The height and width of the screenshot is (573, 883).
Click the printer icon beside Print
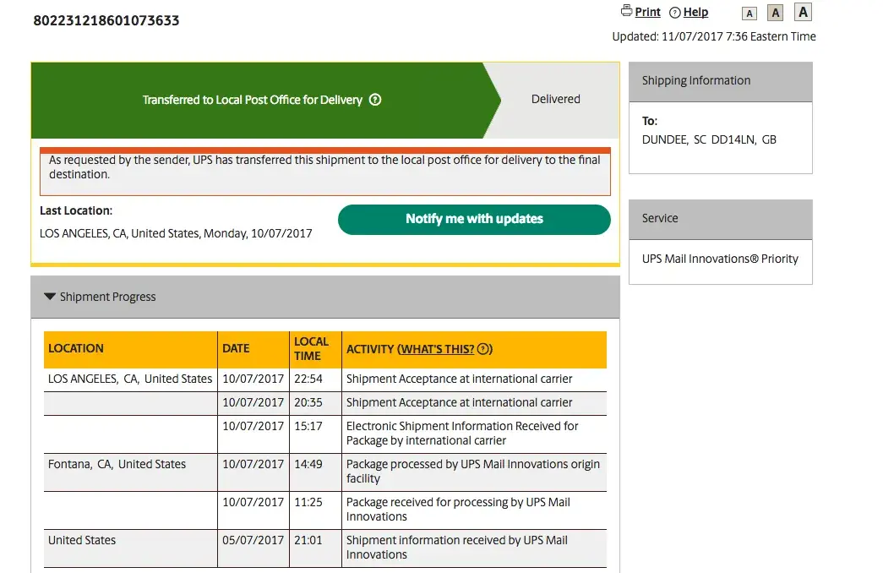pyautogui.click(x=626, y=12)
